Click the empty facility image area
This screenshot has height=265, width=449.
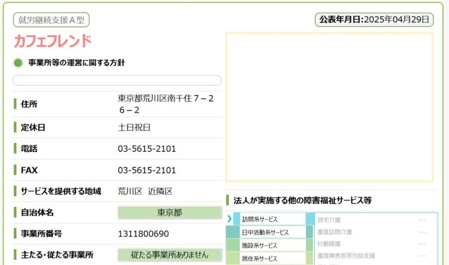pyautogui.click(x=329, y=107)
